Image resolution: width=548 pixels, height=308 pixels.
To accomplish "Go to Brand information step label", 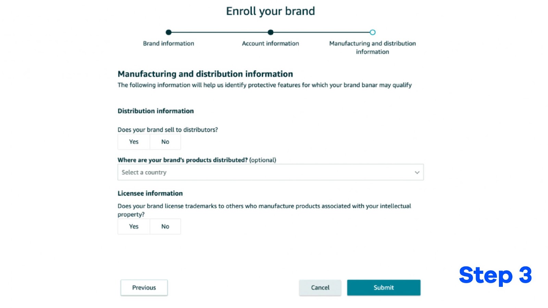I will point(169,43).
